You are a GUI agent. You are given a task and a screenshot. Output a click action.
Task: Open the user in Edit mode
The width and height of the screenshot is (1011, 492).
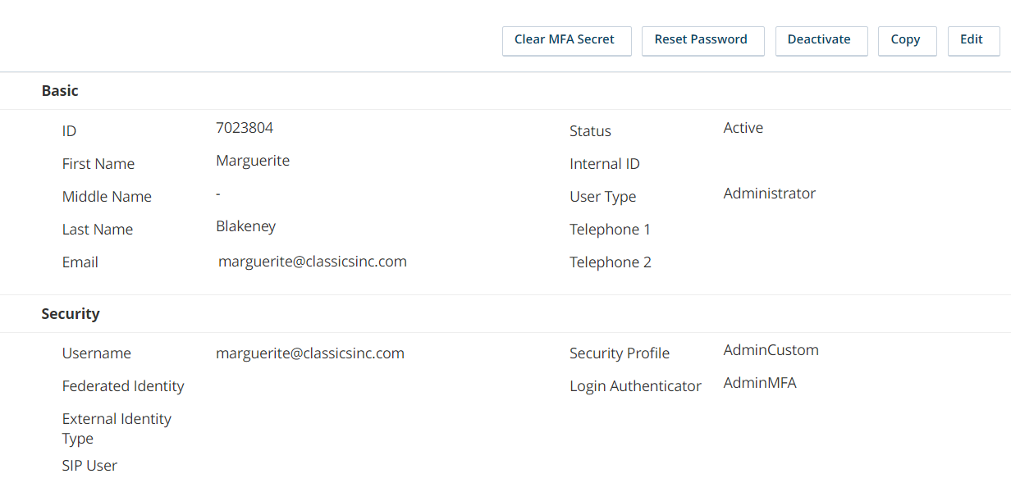(973, 40)
